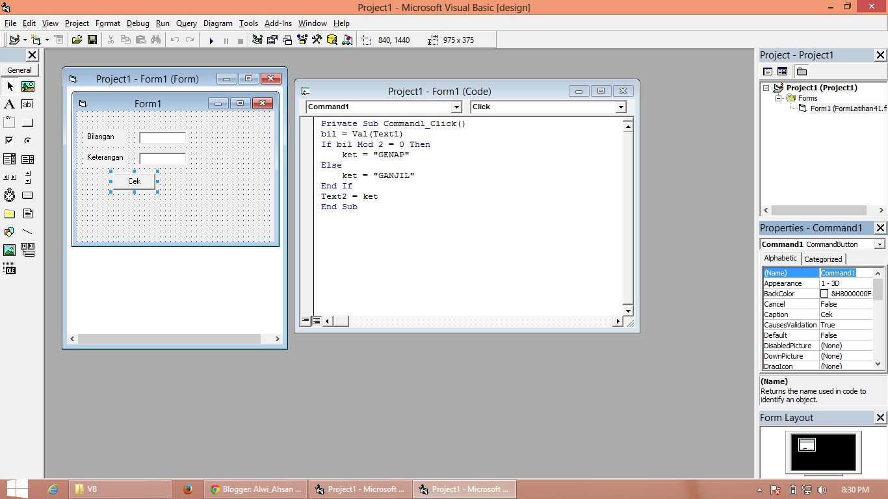
Task: Save the project using the Save icon
Action: click(x=92, y=40)
